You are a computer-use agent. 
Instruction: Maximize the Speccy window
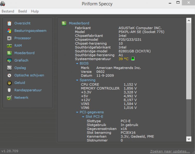178,3
